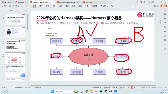
Task: Click the 系统提示词 box on slide
Action: [57, 41]
